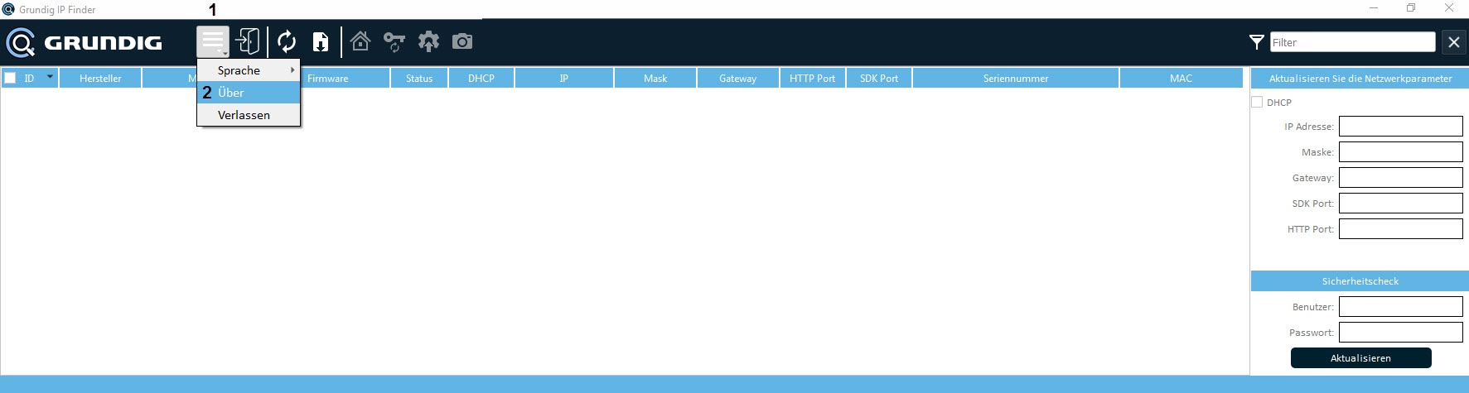1469x393 pixels.
Task: Select the Über menu entry
Action: point(249,93)
